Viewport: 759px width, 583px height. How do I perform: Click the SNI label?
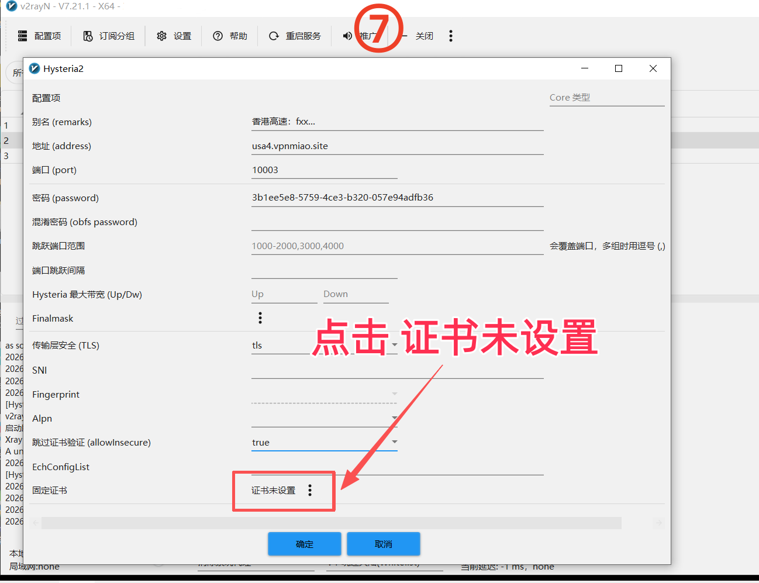(x=40, y=370)
